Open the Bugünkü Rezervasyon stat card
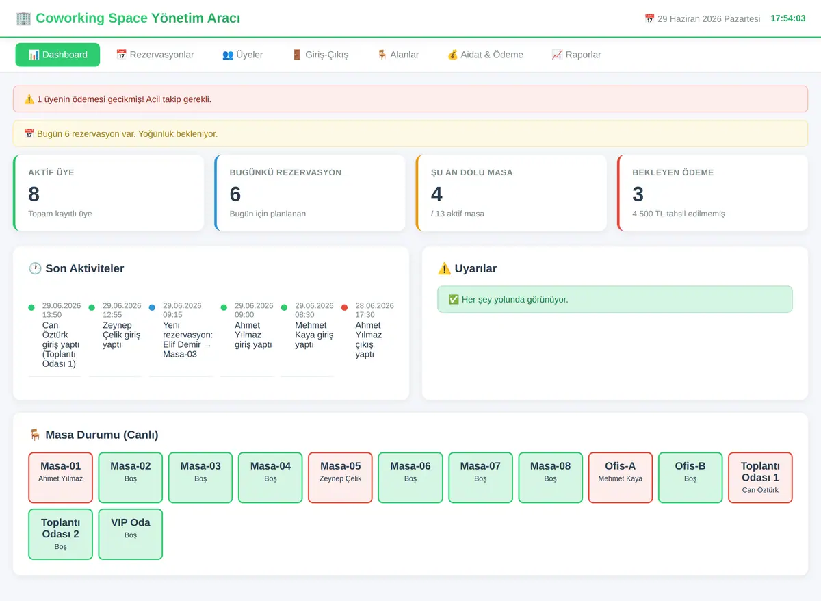 (x=310, y=193)
